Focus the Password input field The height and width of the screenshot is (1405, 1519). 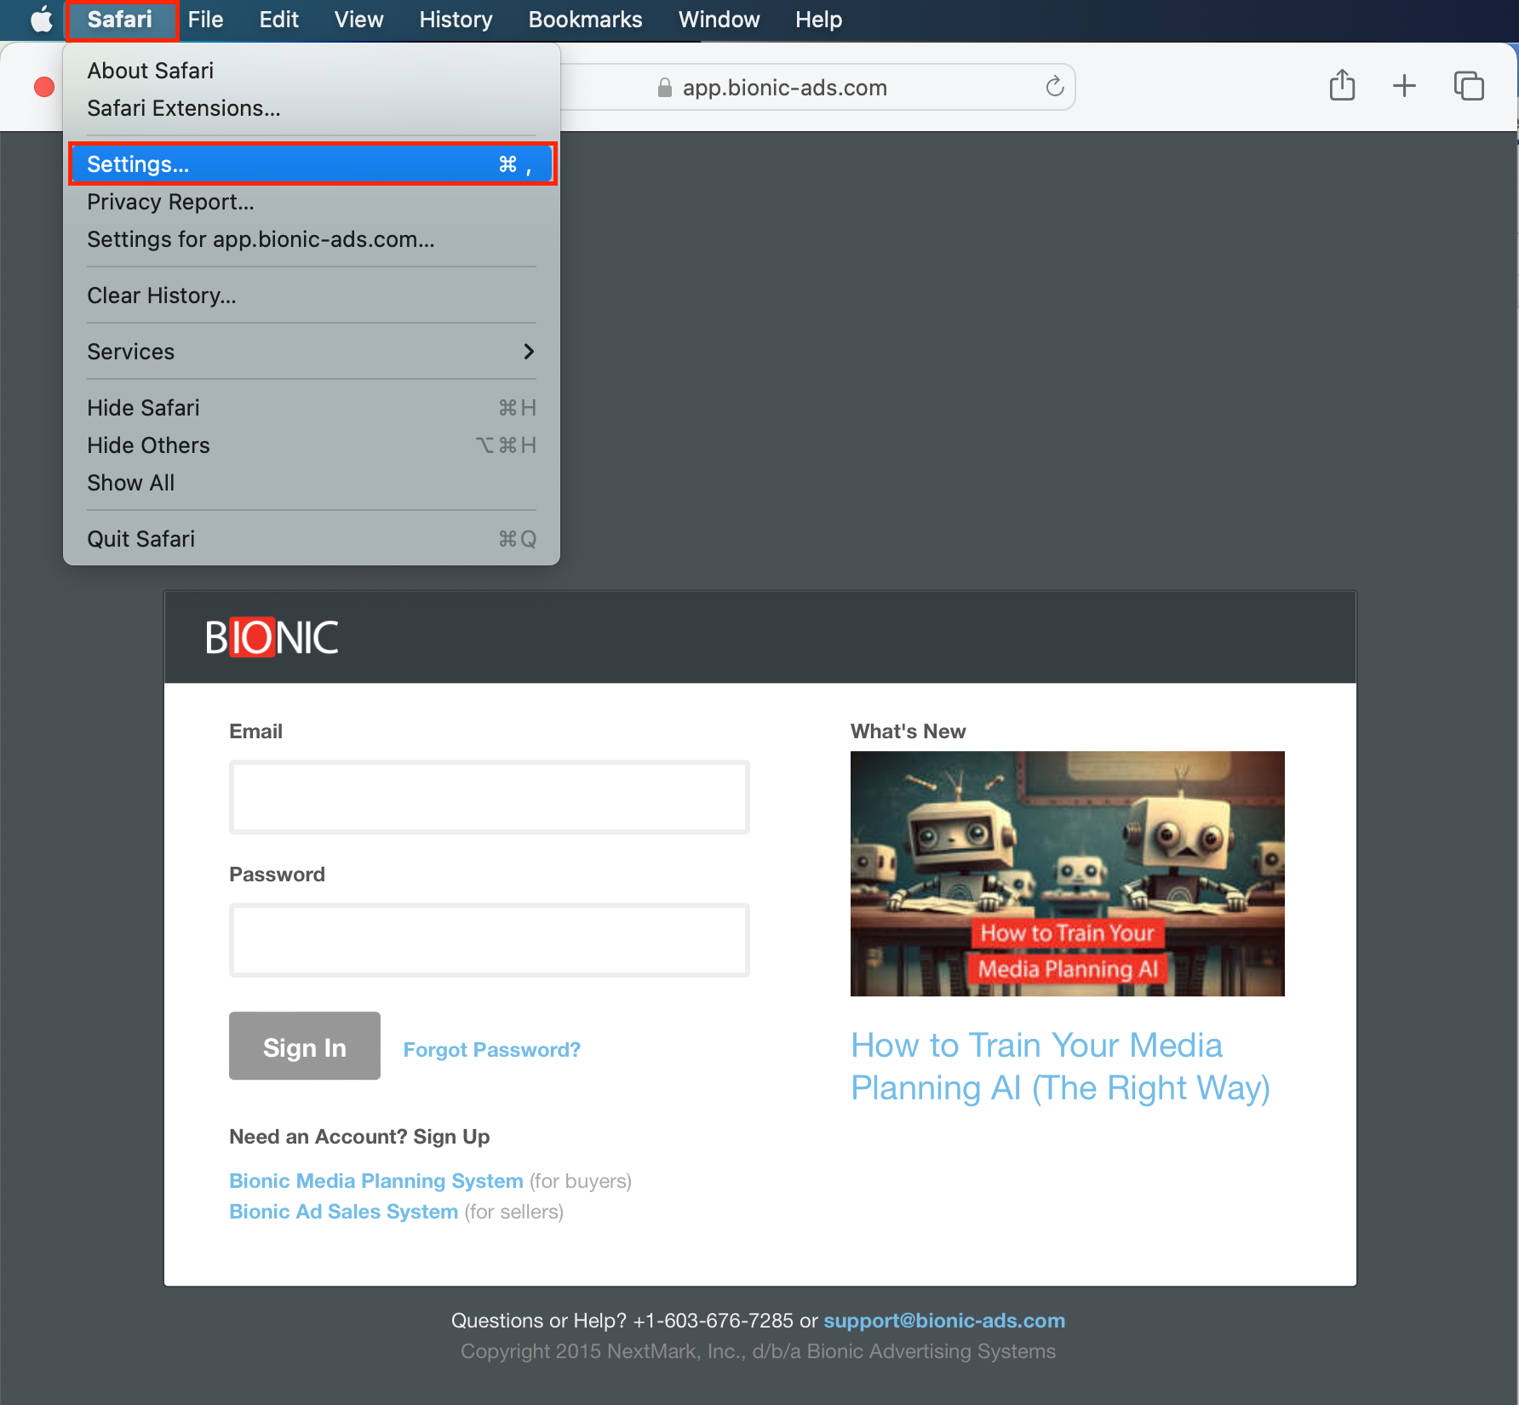pyautogui.click(x=489, y=940)
